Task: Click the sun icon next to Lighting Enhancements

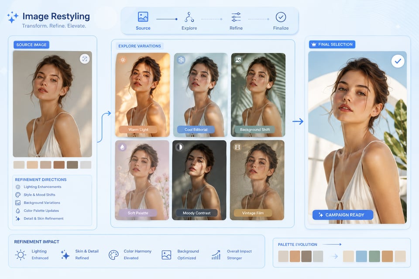Action: click(x=18, y=187)
